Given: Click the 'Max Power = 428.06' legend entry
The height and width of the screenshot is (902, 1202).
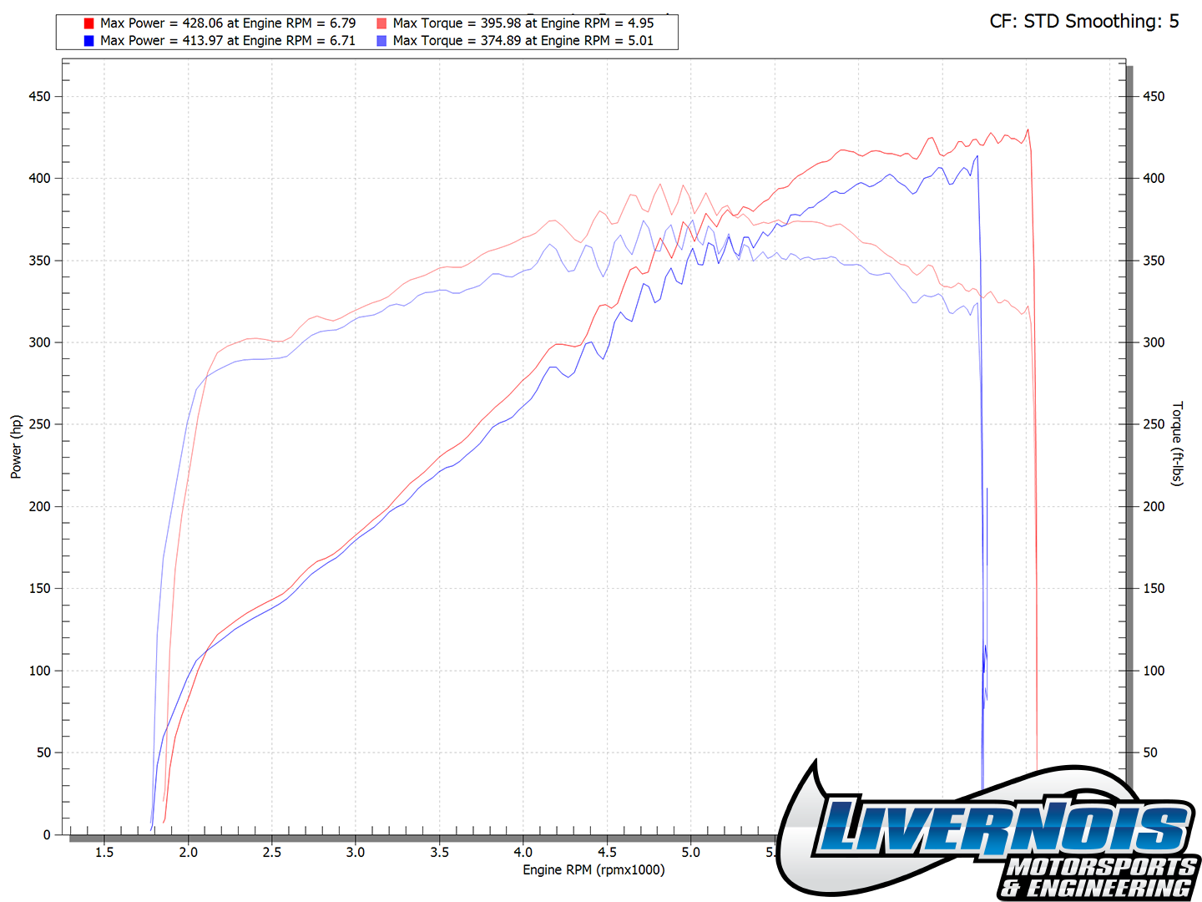Looking at the screenshot, I should pyautogui.click(x=228, y=23).
